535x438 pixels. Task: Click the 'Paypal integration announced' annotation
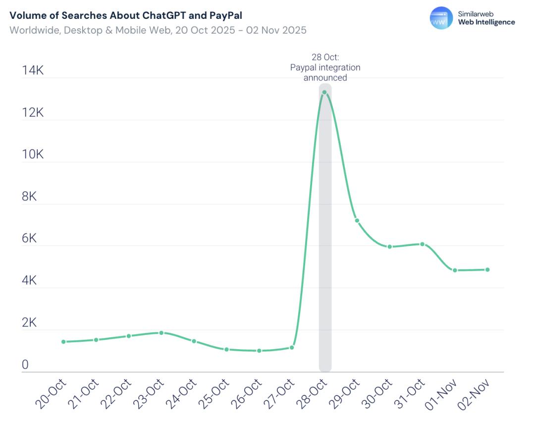325,67
